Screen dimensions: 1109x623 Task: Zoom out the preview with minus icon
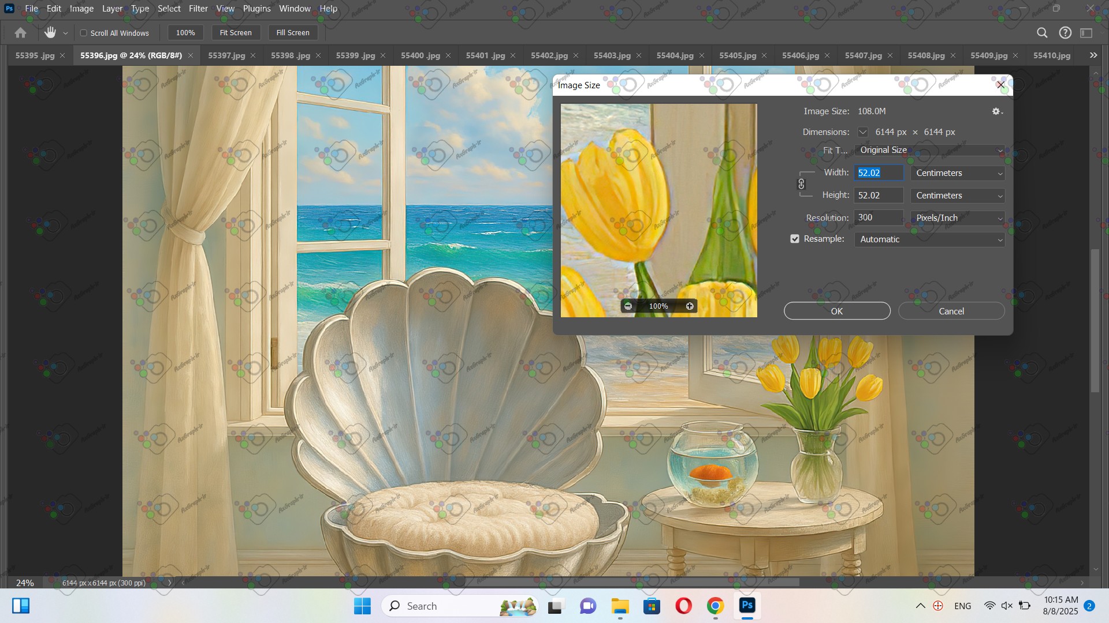click(x=628, y=306)
